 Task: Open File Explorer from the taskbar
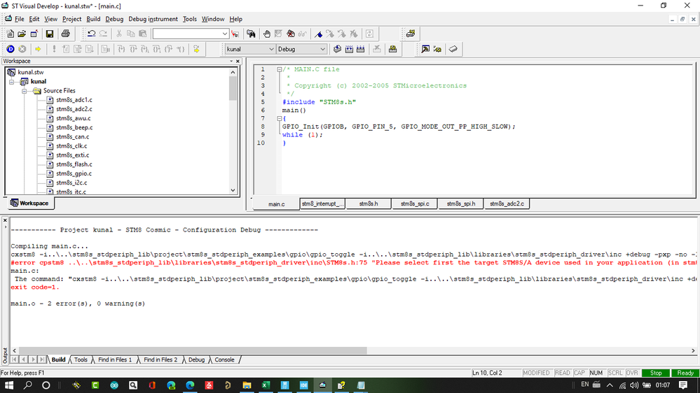tap(247, 385)
